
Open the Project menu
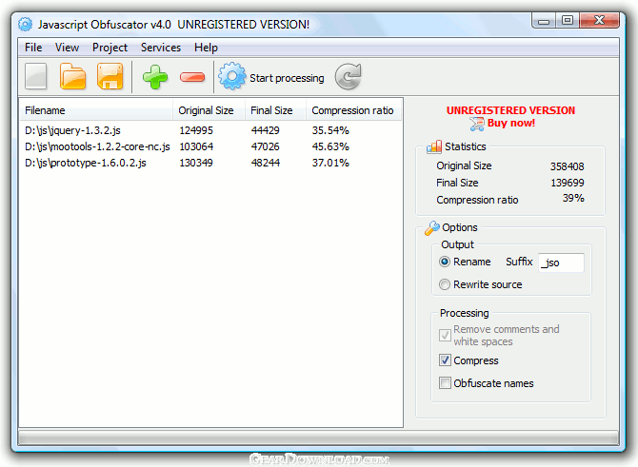tap(110, 48)
